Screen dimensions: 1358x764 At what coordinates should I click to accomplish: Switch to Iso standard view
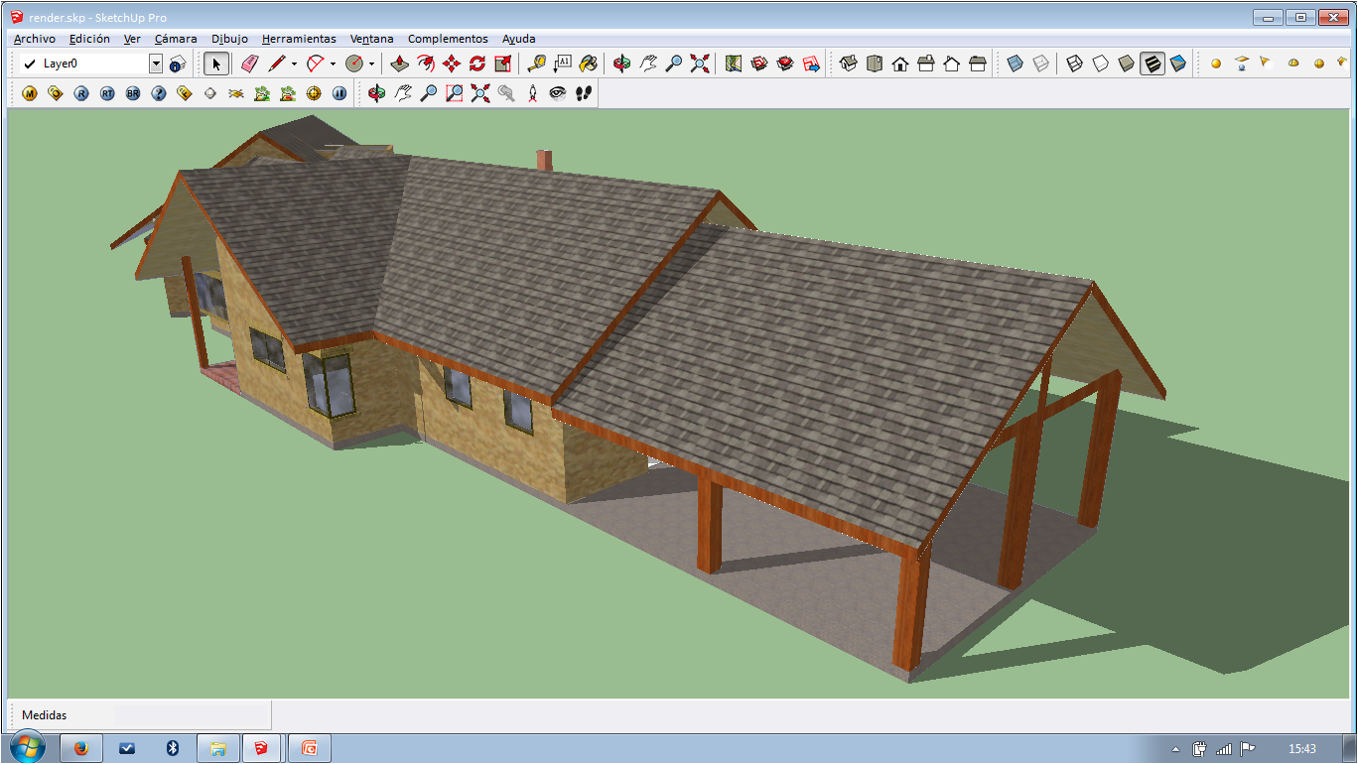849,64
